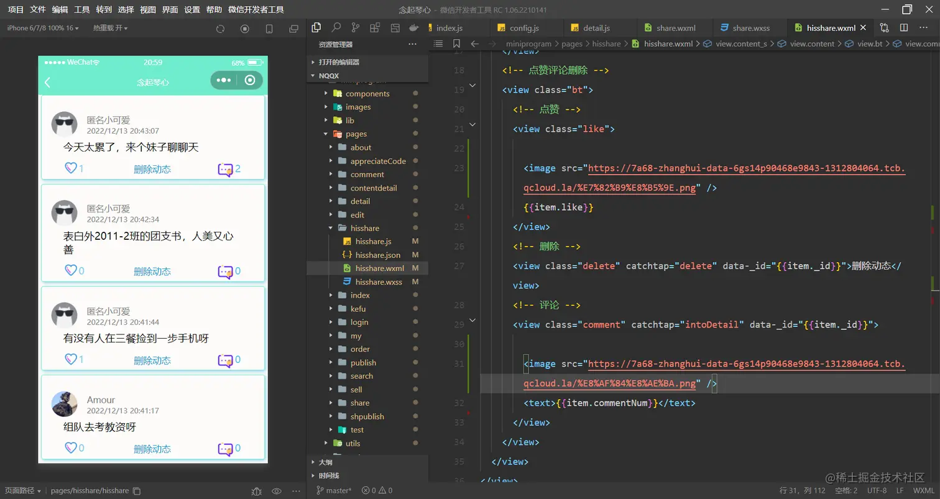Viewport: 940px width, 499px height.
Task: Open the 工具 menu
Action: pyautogui.click(x=82, y=9)
